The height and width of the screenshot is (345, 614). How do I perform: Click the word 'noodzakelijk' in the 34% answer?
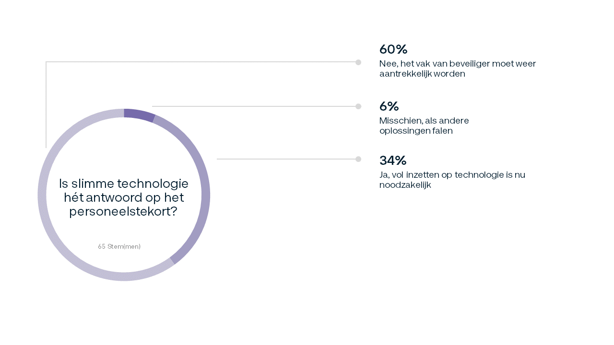pyautogui.click(x=405, y=185)
